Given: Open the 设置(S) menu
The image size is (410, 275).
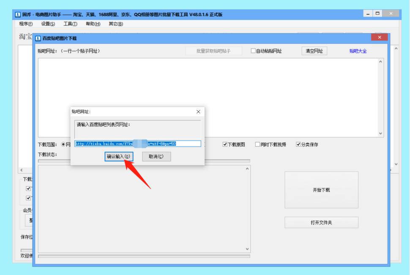Looking at the screenshot, I should pos(48,24).
